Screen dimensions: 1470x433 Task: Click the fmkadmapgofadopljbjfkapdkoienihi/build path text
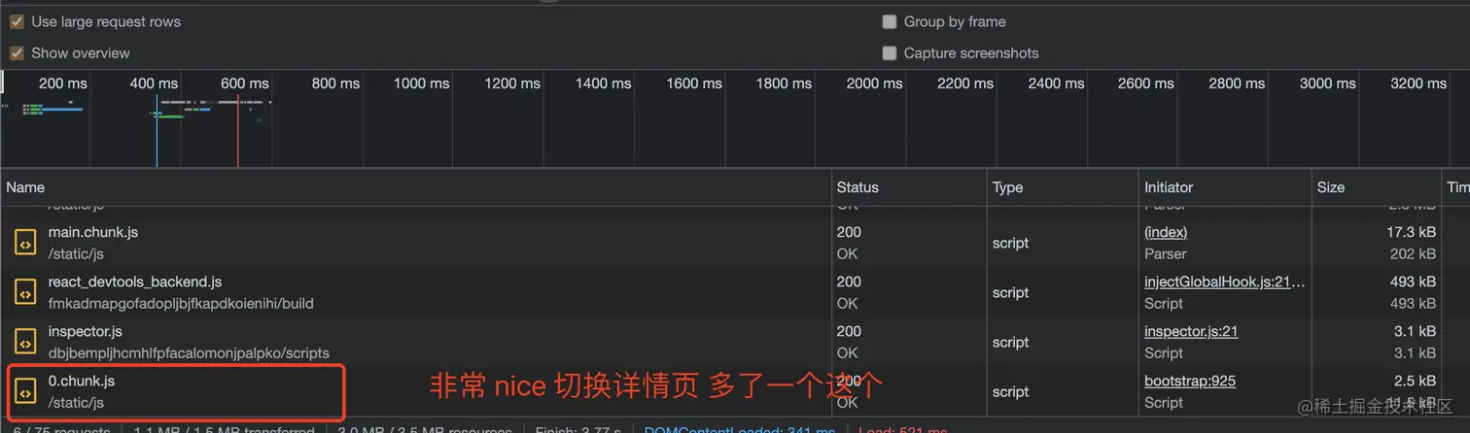[181, 303]
